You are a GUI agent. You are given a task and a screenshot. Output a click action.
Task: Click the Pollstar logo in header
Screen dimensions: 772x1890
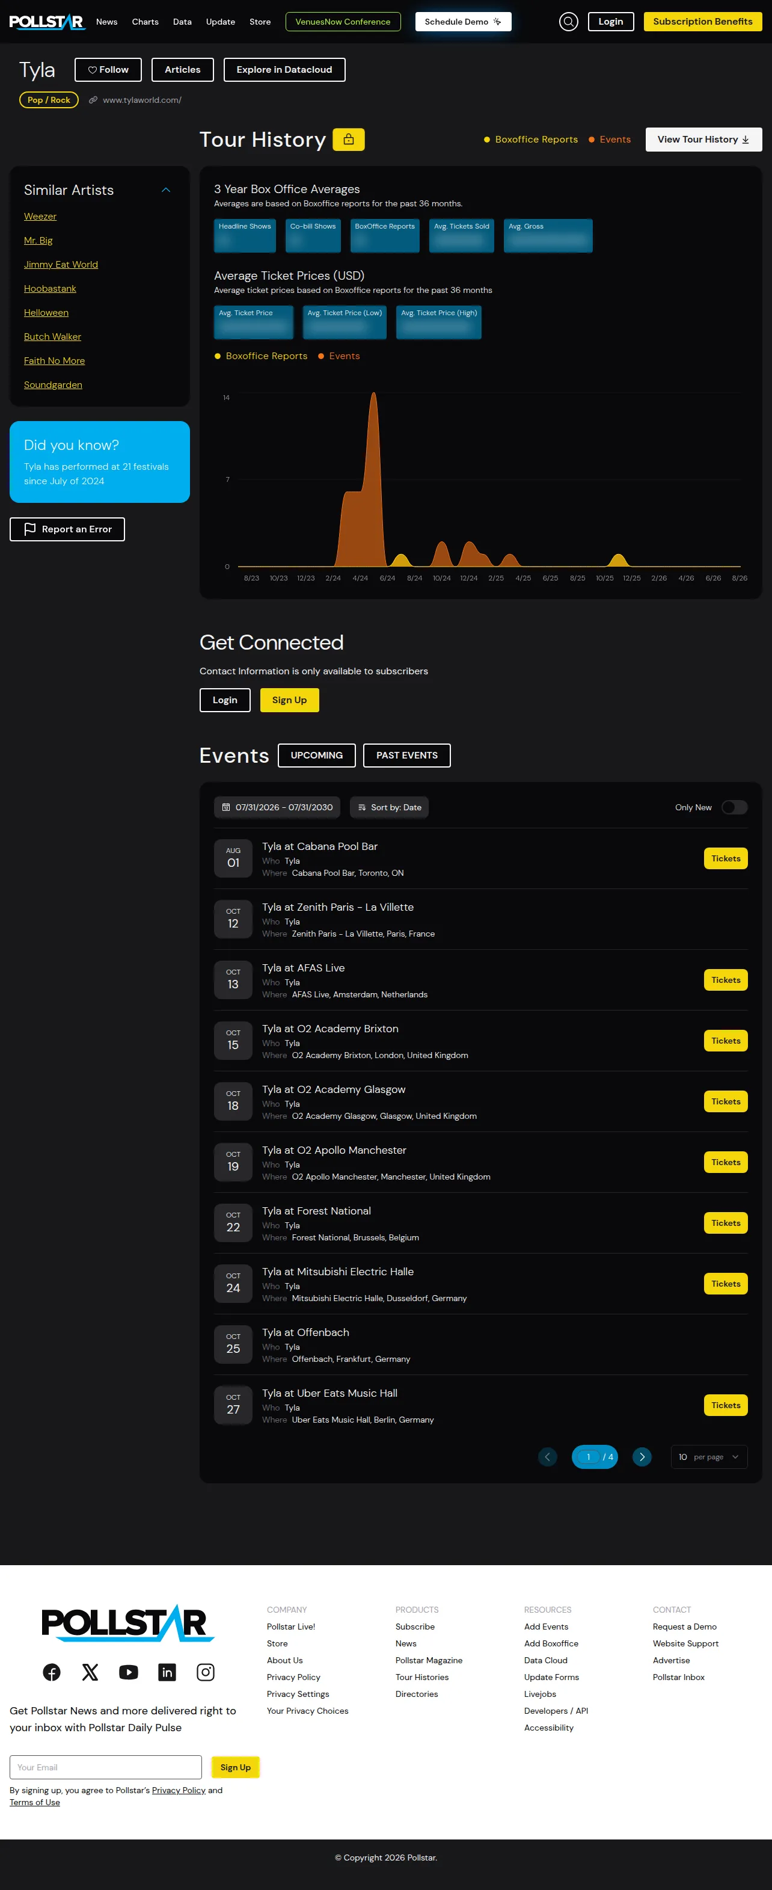pyautogui.click(x=47, y=22)
